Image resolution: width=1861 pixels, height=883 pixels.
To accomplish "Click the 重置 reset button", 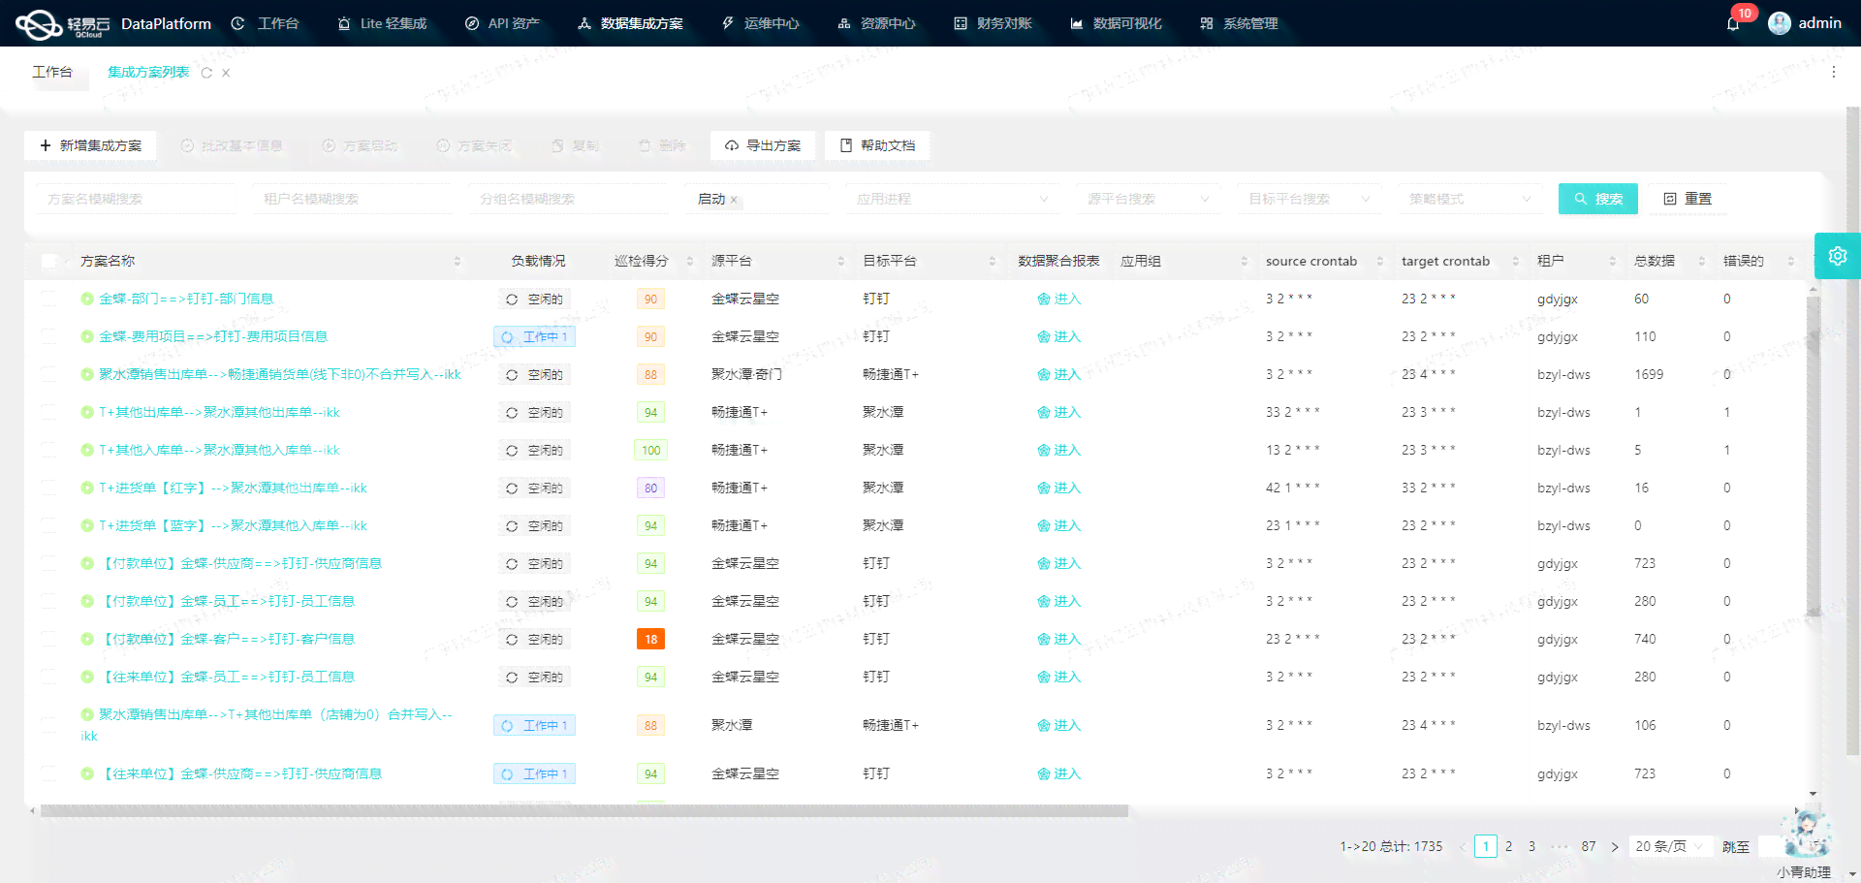I will (1688, 199).
